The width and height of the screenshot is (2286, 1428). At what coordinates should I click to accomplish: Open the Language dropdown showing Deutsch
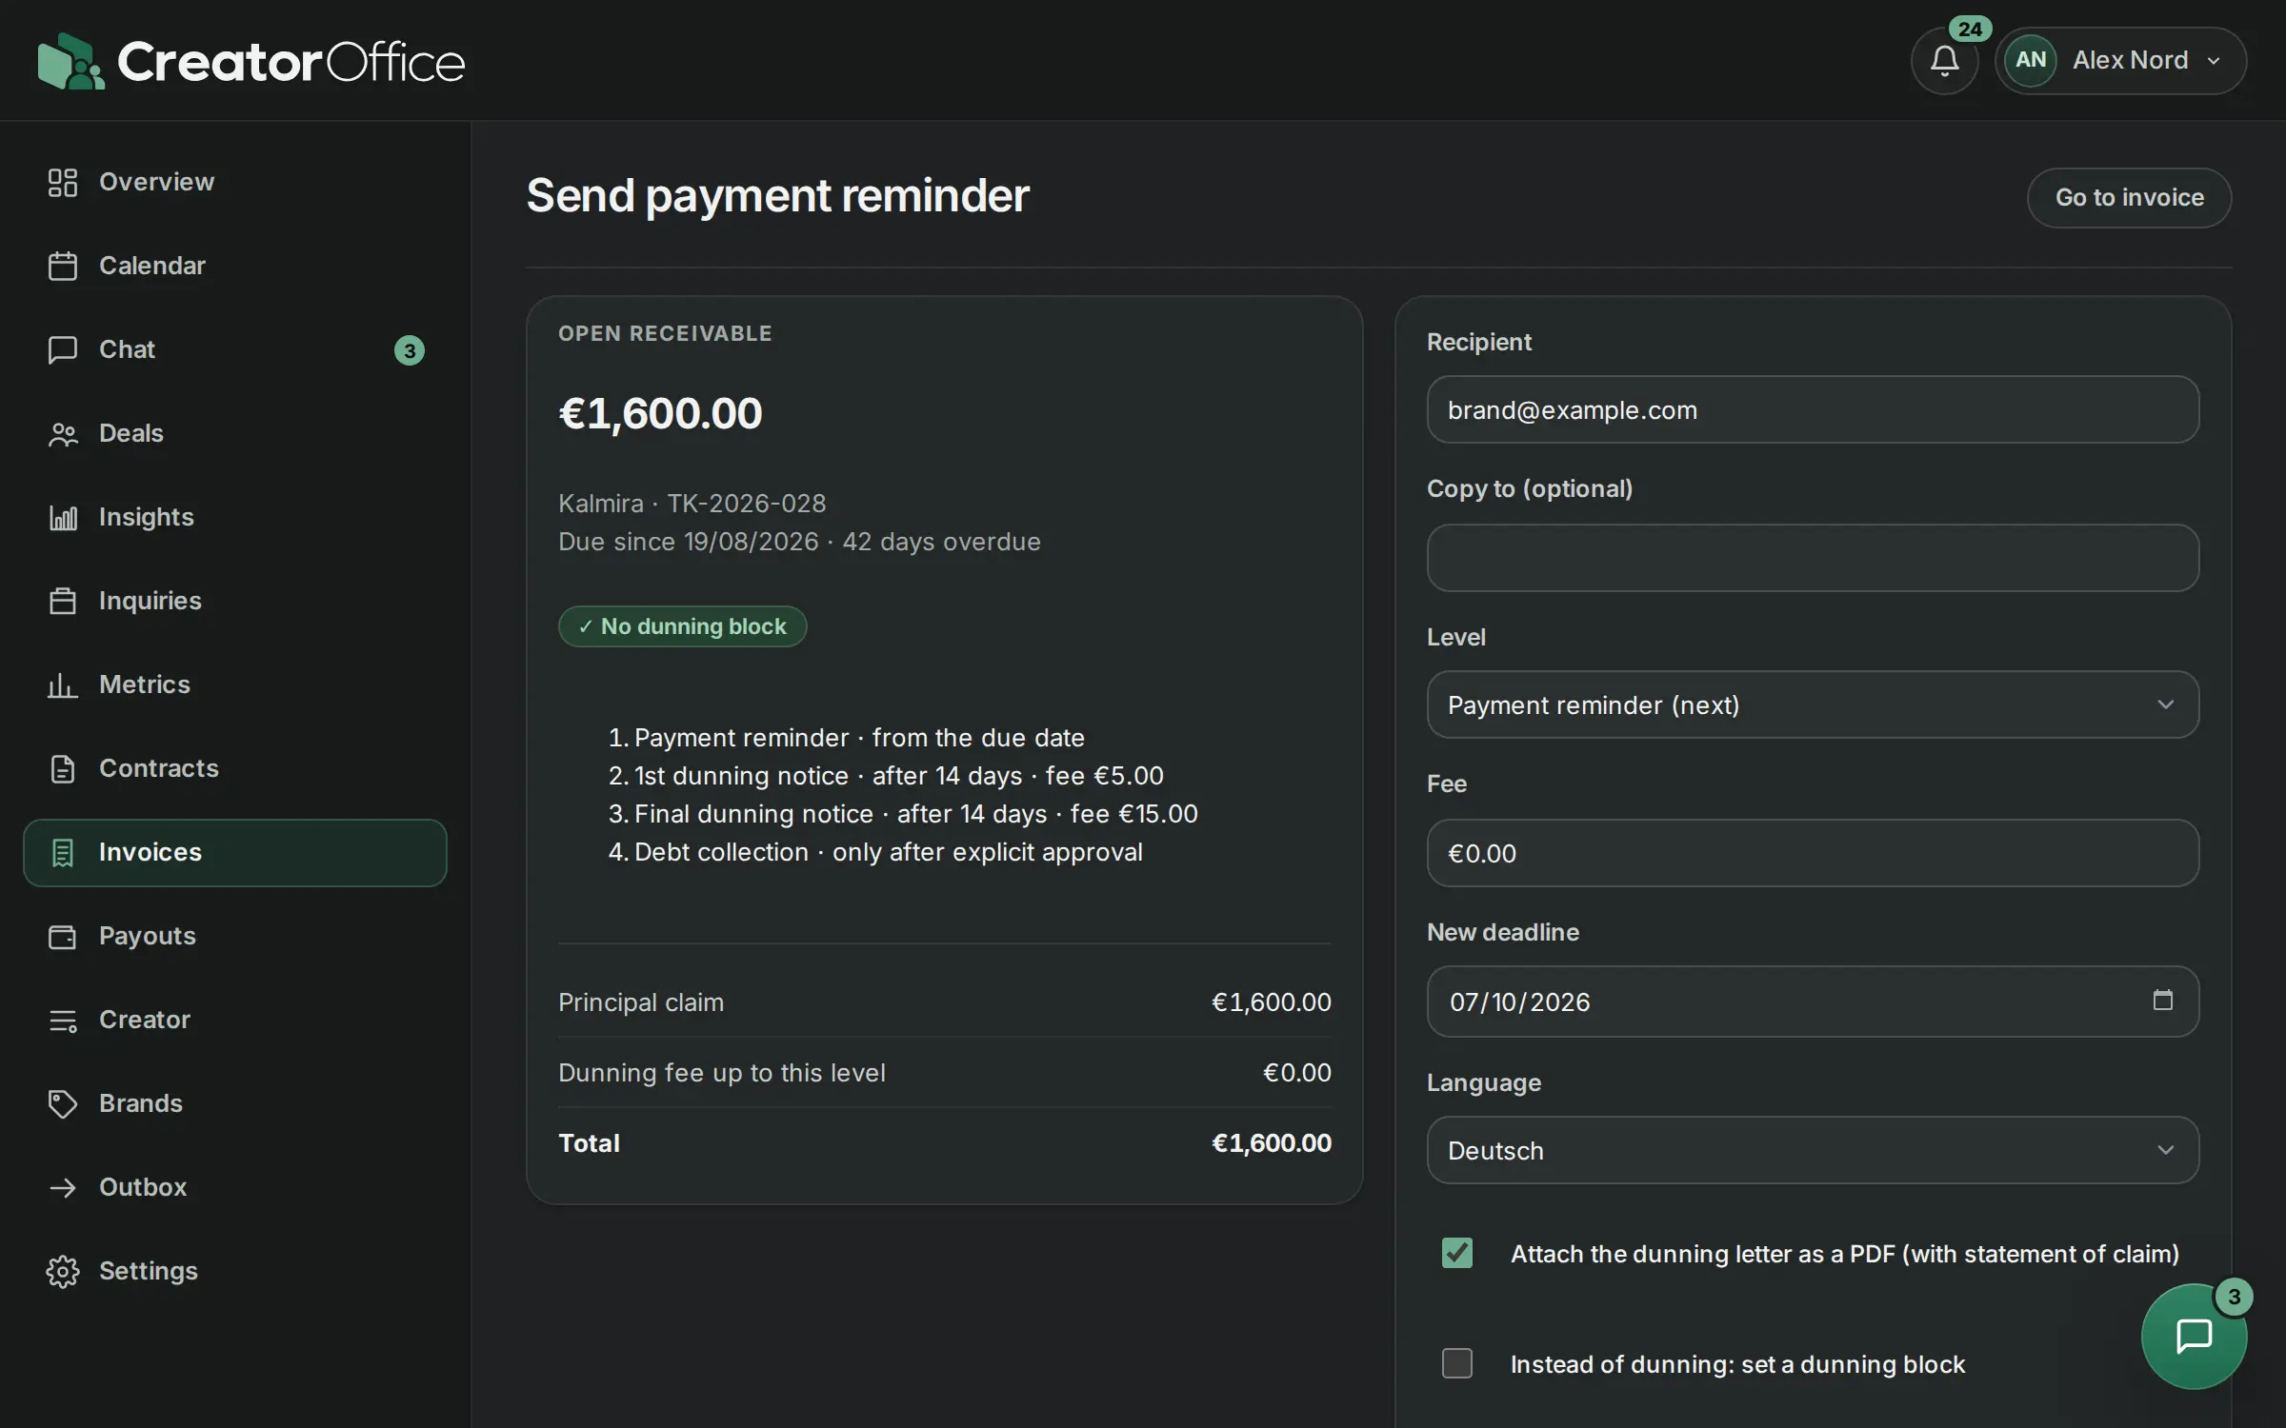[1813, 1150]
